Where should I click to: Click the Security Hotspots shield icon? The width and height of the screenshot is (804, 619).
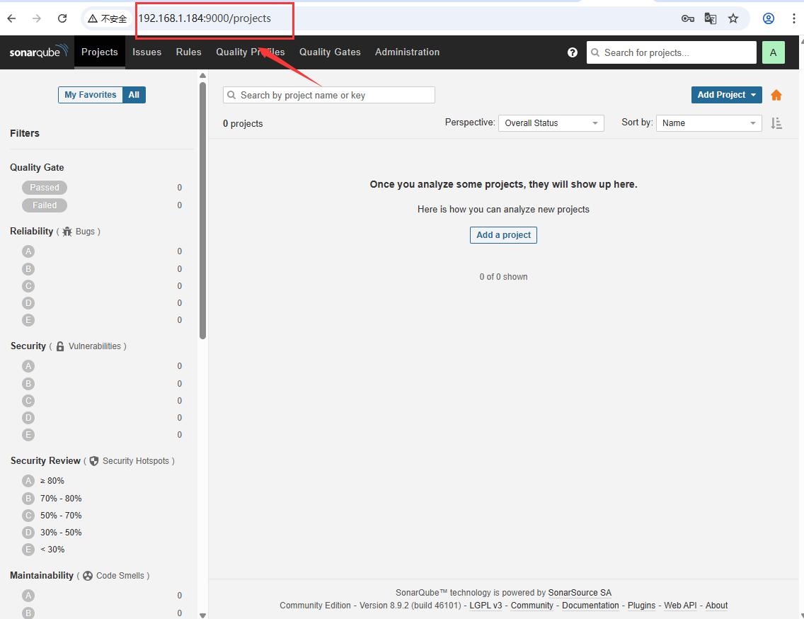click(94, 460)
